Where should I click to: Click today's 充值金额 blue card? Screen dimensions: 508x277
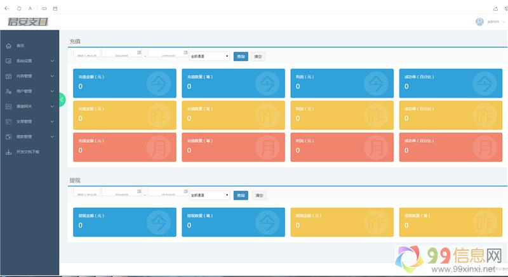[124, 83]
